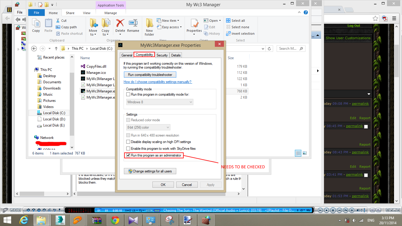Switch to the General tab

(x=127, y=55)
